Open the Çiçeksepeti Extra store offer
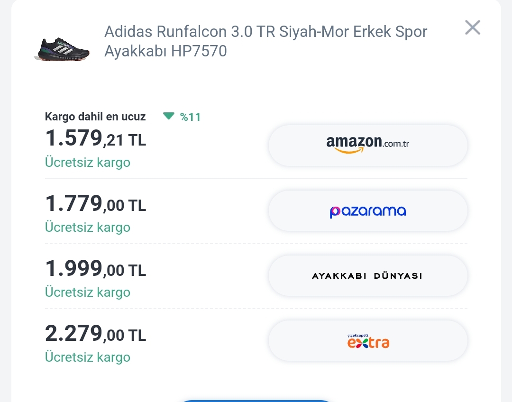This screenshot has width=512, height=402. (368, 341)
